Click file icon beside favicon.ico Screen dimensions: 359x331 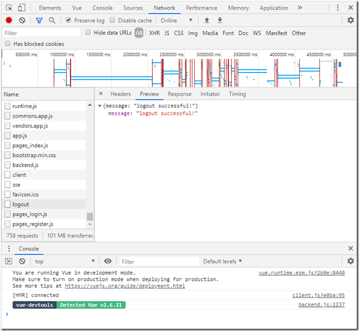click(8, 194)
